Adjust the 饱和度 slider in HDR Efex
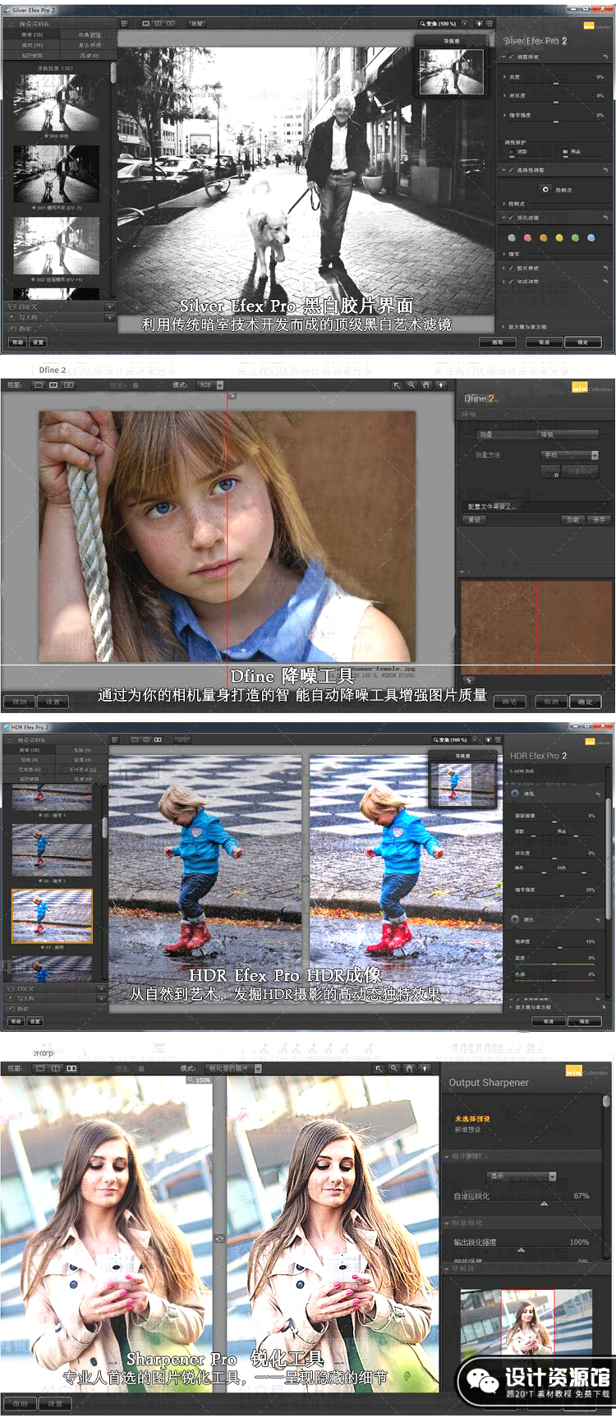The width and height of the screenshot is (616, 1418). [x=561, y=946]
